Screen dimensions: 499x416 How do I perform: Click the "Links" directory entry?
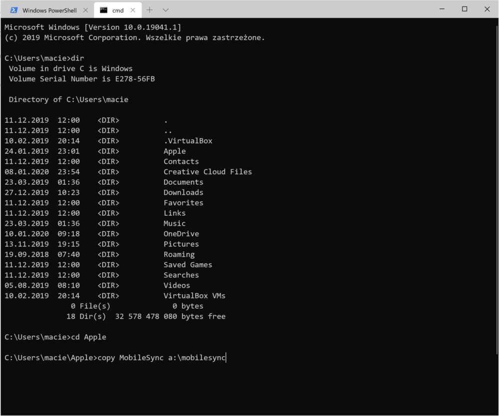coord(174,213)
